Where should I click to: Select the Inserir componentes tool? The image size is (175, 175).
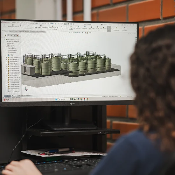(13, 26)
